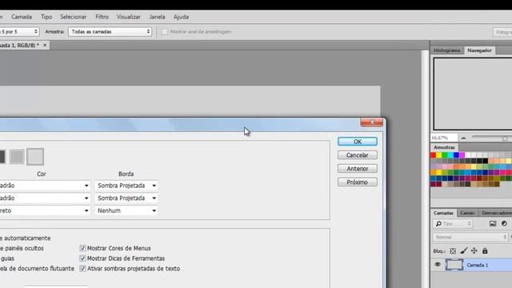
Task: Close the preferences dialog with red X
Action: 371,122
